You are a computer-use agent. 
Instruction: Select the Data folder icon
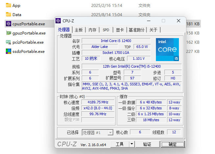tap(9, 14)
